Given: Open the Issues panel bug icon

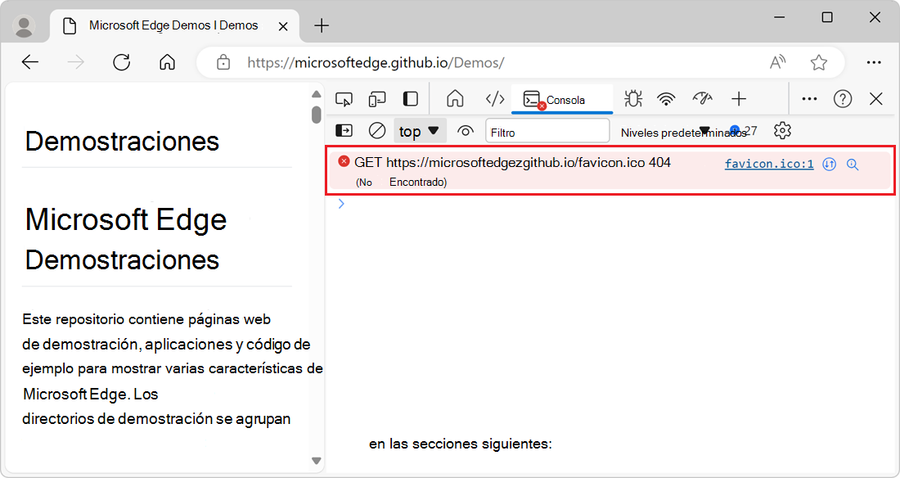Looking at the screenshot, I should tap(632, 98).
